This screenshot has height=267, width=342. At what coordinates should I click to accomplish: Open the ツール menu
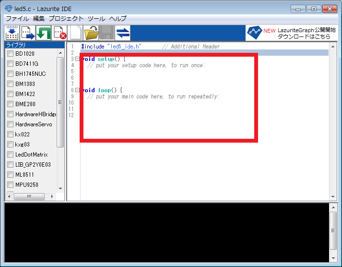point(96,19)
